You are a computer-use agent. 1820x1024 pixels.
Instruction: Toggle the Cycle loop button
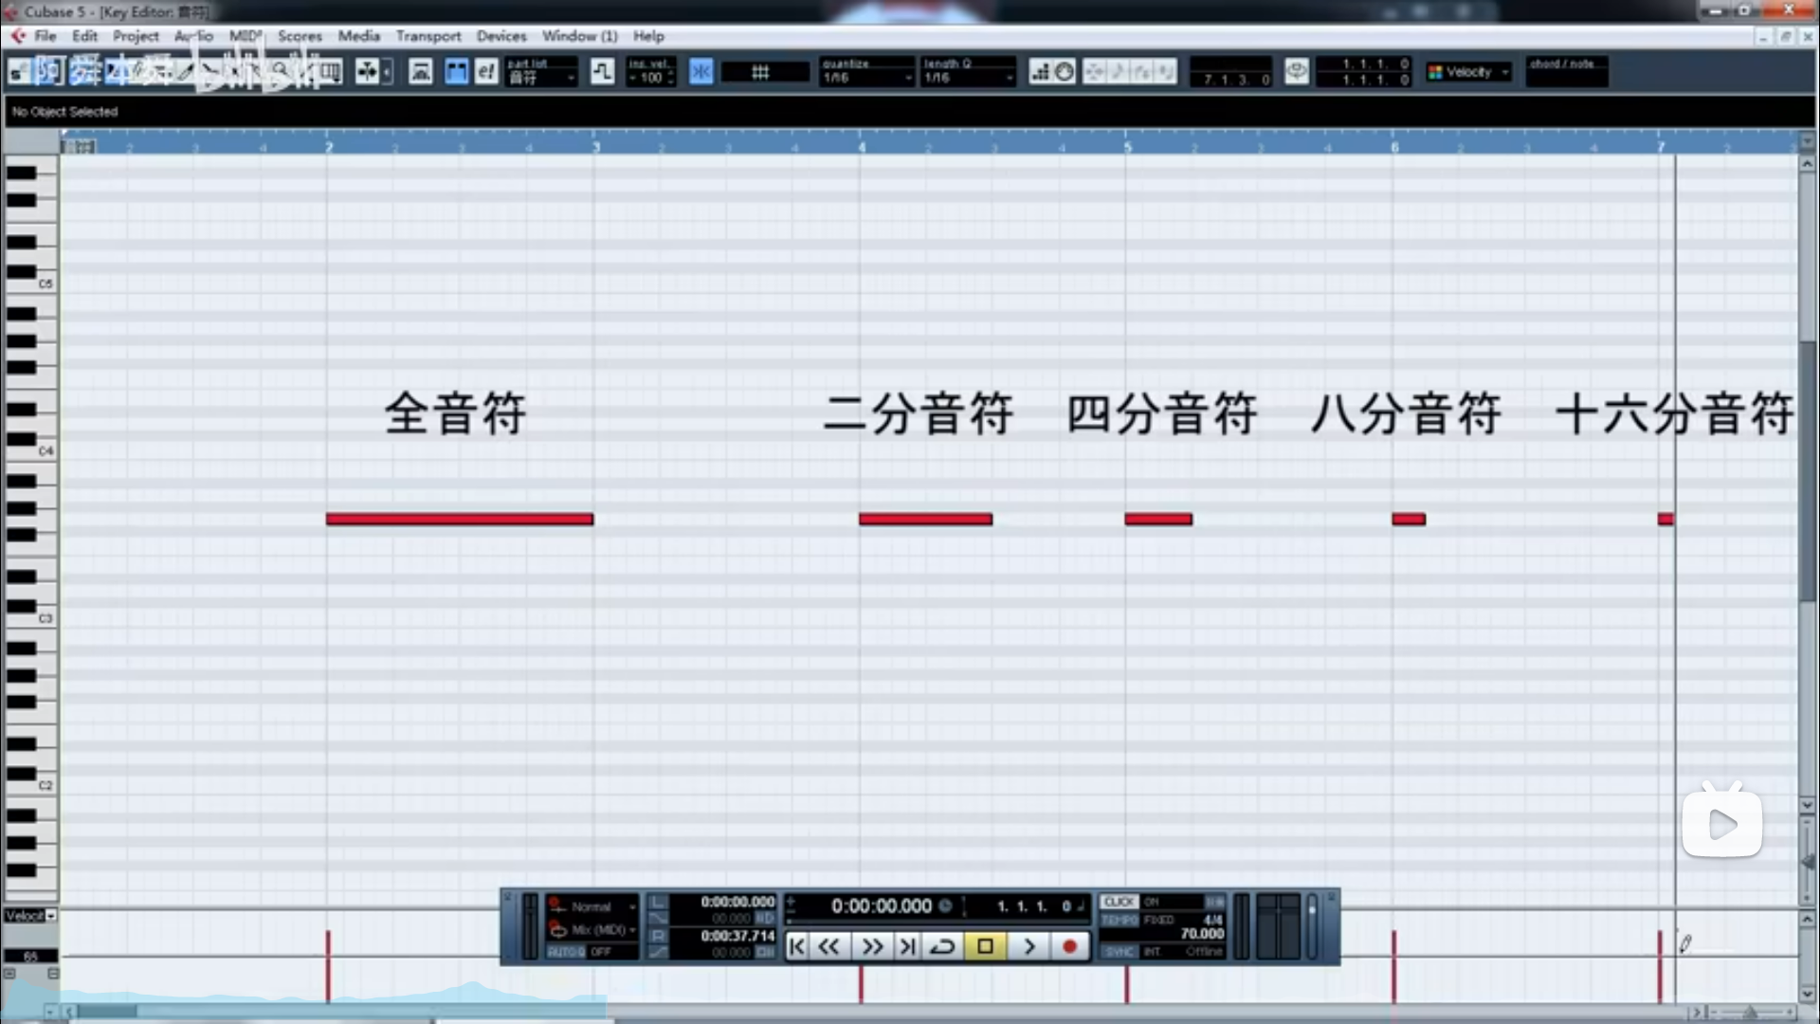click(x=942, y=946)
